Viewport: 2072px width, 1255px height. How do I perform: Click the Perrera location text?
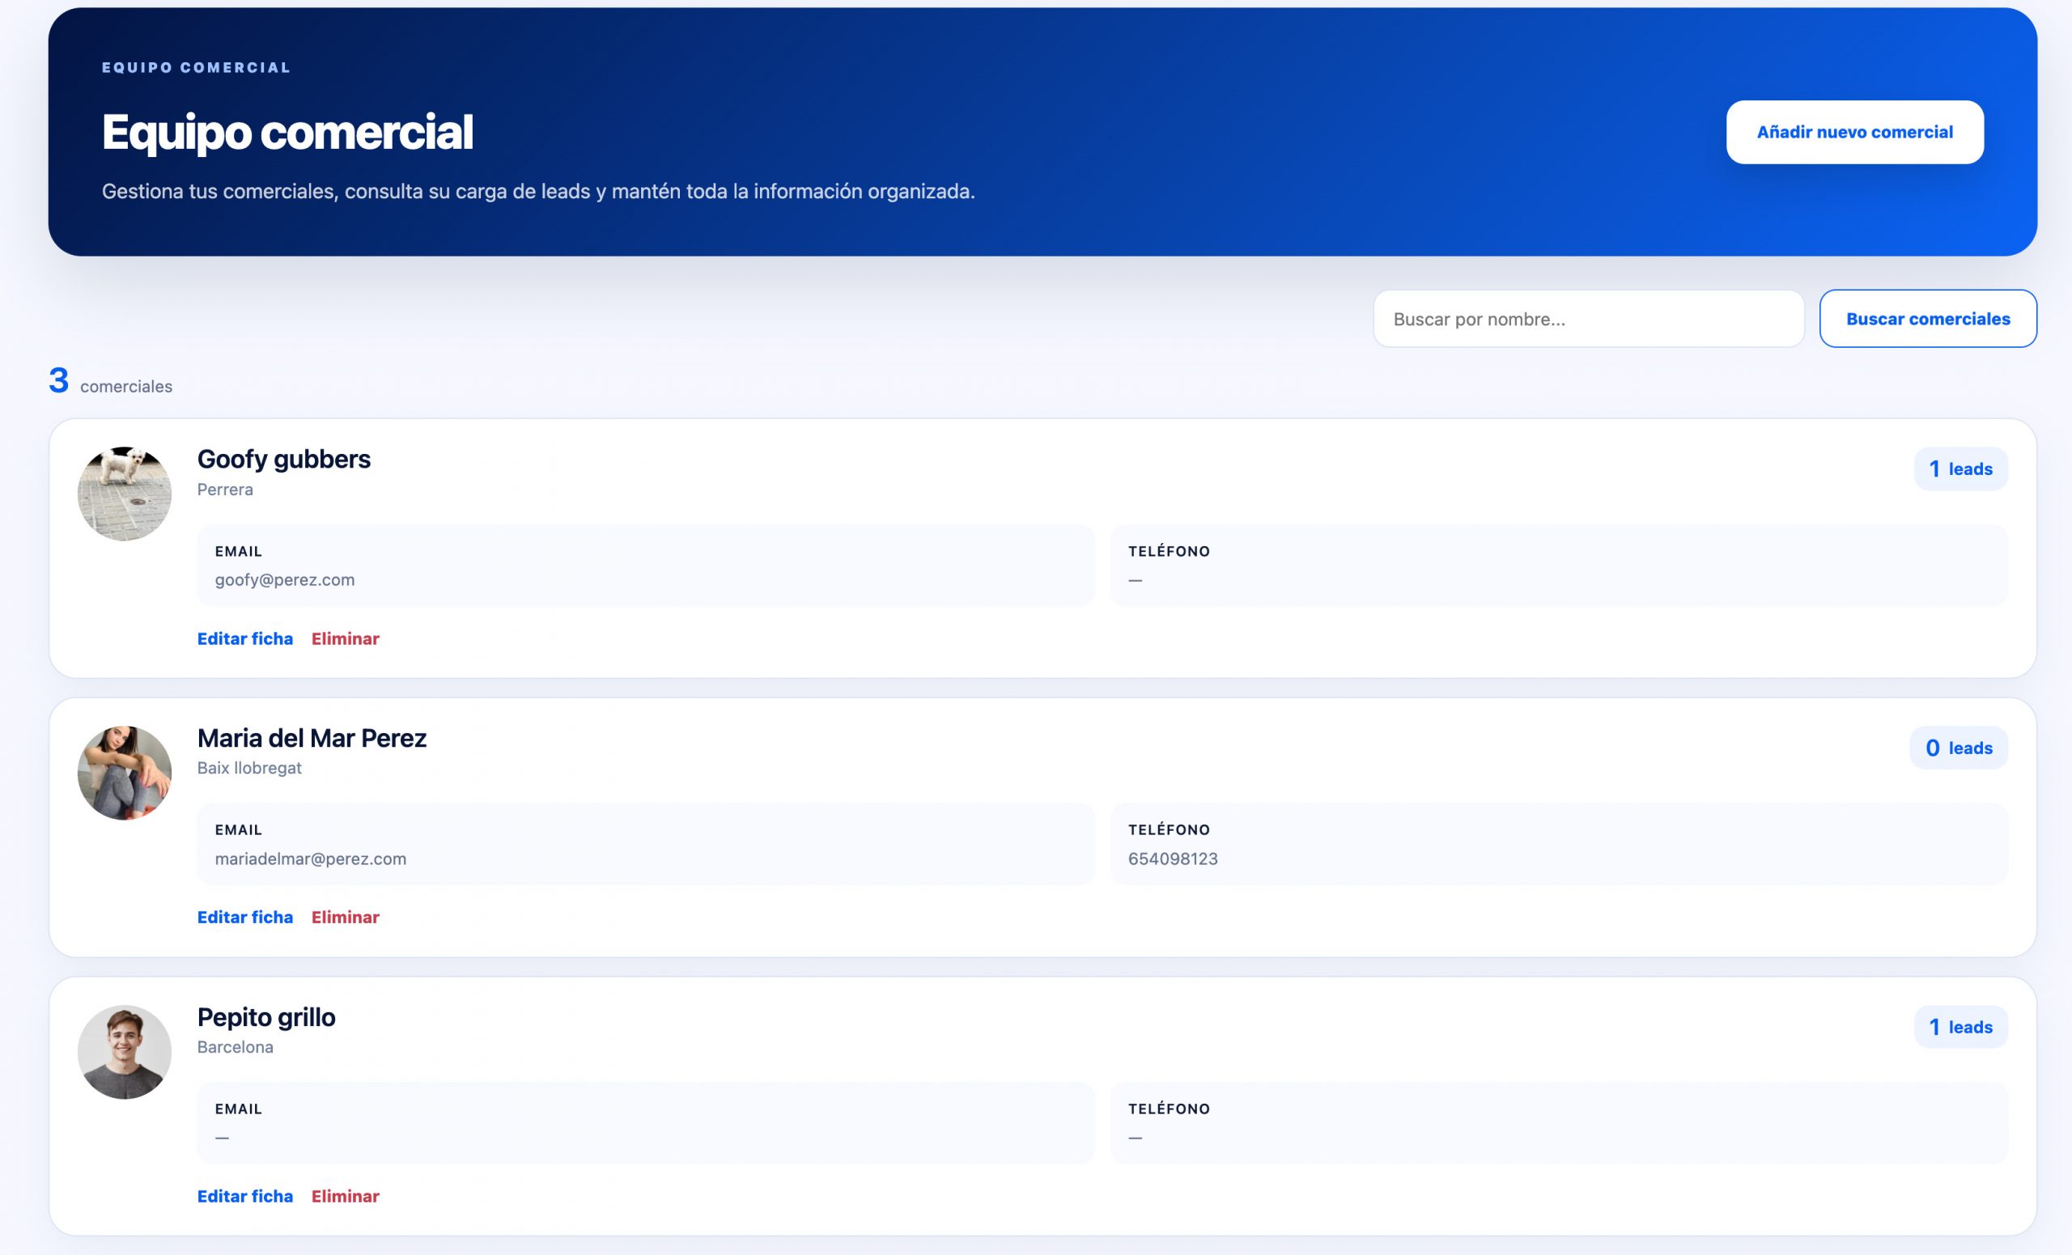(x=224, y=490)
